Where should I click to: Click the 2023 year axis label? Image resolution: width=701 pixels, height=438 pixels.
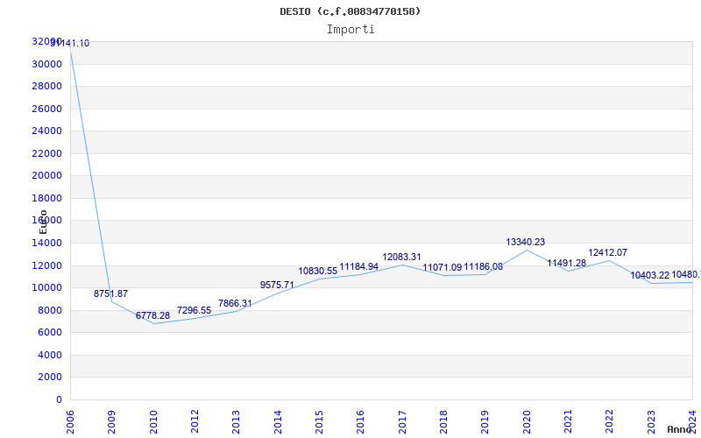651,421
